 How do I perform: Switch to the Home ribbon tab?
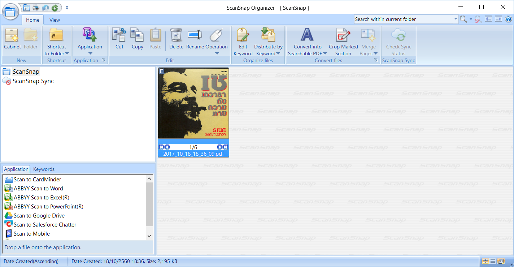point(33,20)
